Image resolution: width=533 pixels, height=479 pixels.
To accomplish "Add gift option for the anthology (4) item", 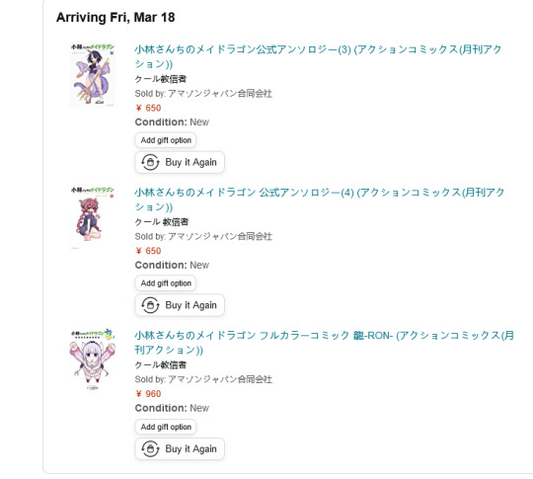I will pyautogui.click(x=166, y=283).
